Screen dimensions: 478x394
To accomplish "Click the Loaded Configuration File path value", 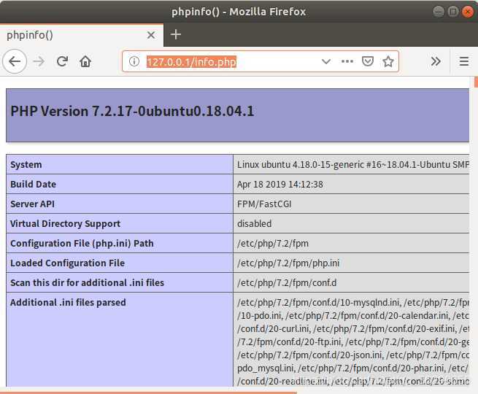I will (288, 263).
